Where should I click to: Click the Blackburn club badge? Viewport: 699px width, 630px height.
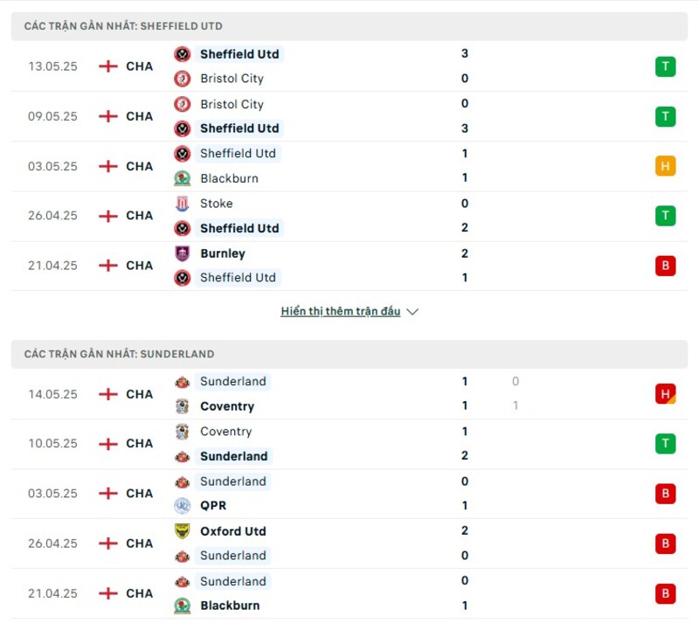(182, 178)
